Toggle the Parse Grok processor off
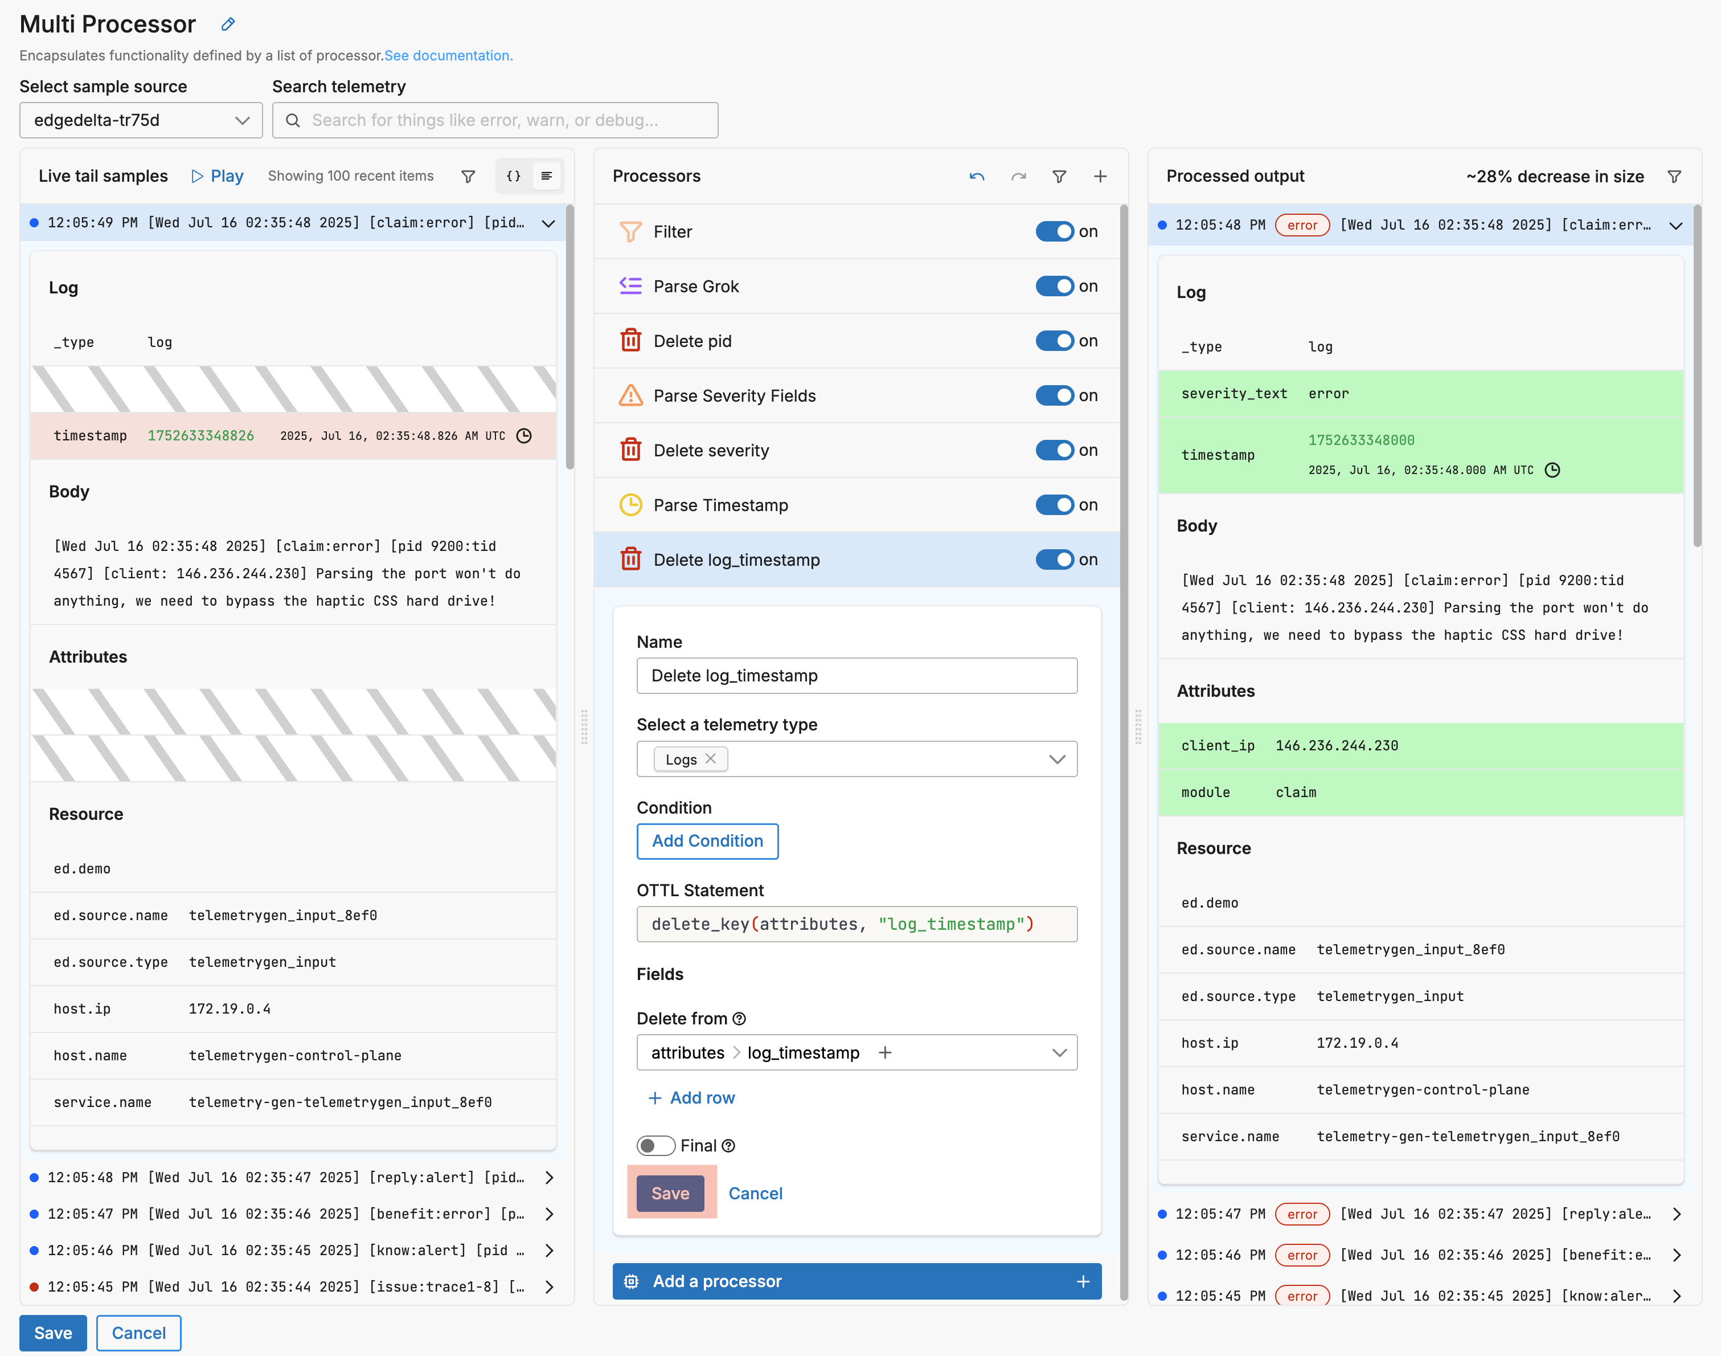This screenshot has height=1356, width=1721. tap(1055, 286)
